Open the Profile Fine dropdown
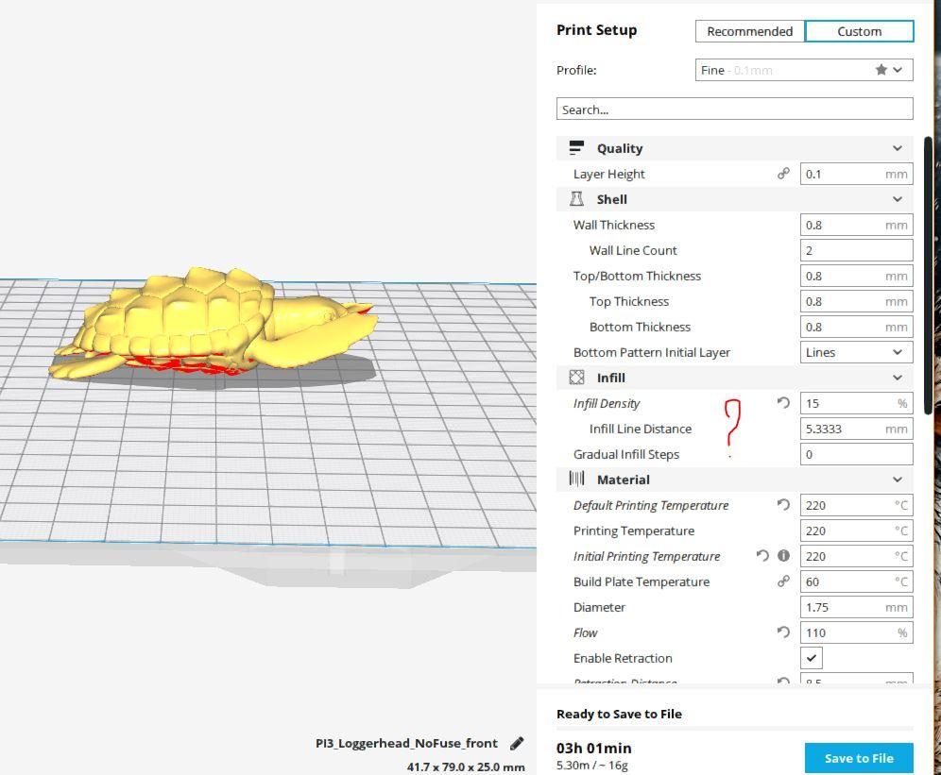This screenshot has width=941, height=775. tap(804, 70)
